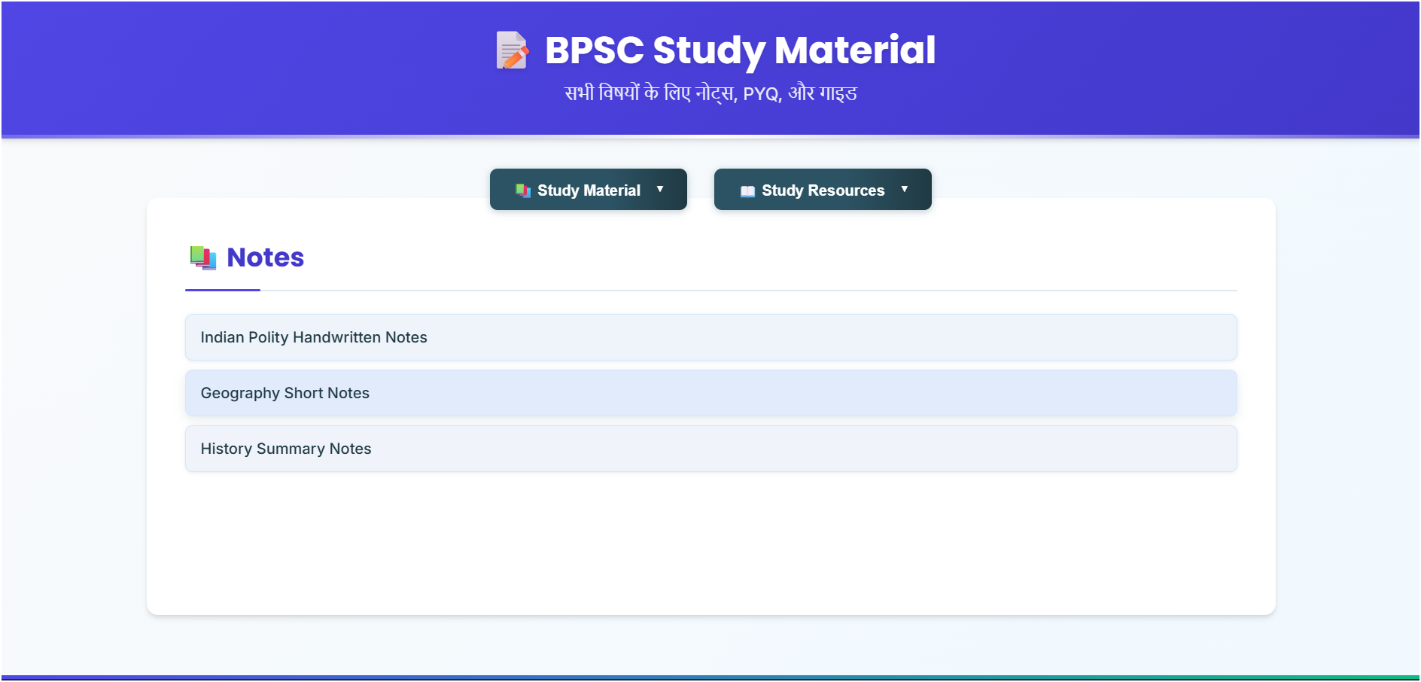Viewport: 1421px width, 682px height.
Task: Select the books icon on Study Material button
Action: [x=522, y=190]
